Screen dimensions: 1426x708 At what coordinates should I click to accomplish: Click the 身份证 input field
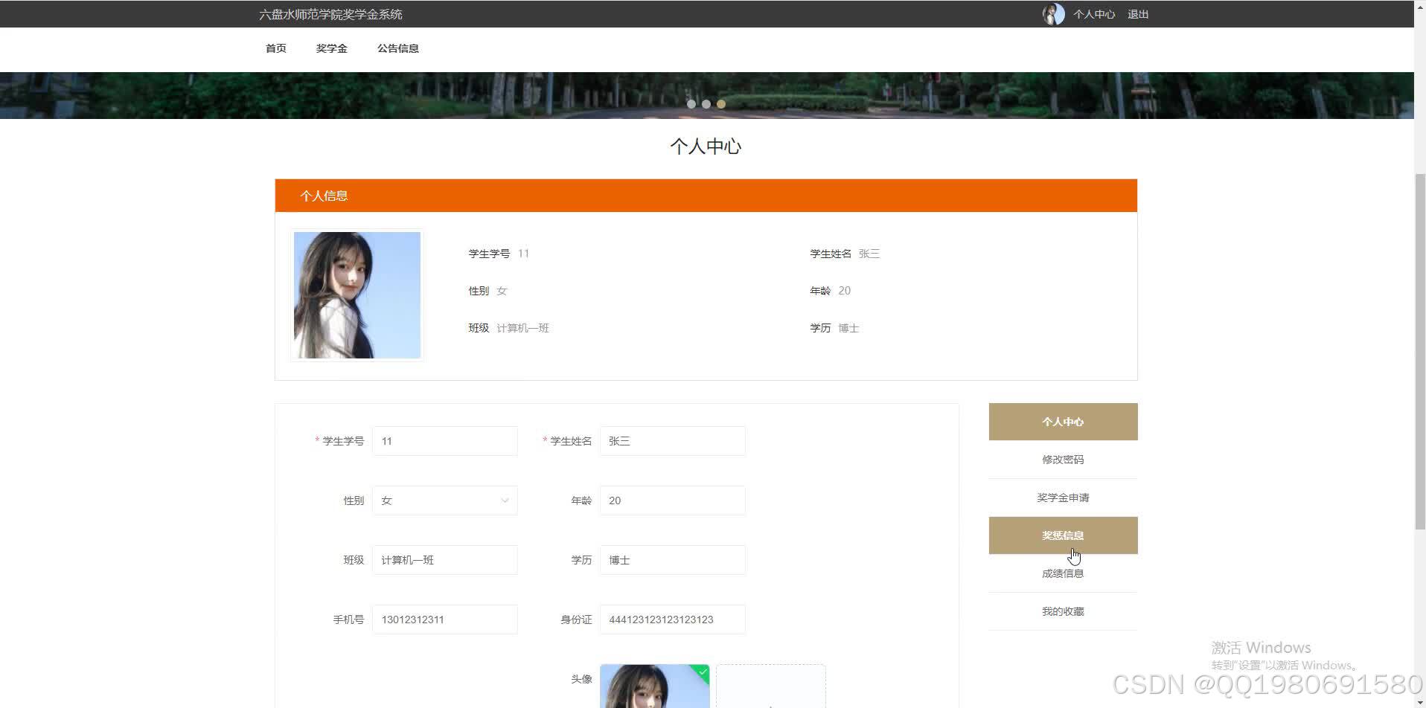tap(673, 619)
